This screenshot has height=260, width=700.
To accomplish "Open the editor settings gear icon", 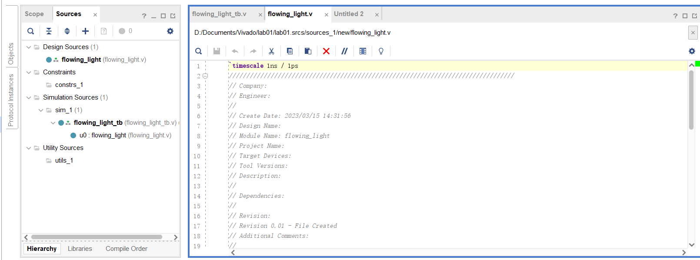I will pos(692,51).
